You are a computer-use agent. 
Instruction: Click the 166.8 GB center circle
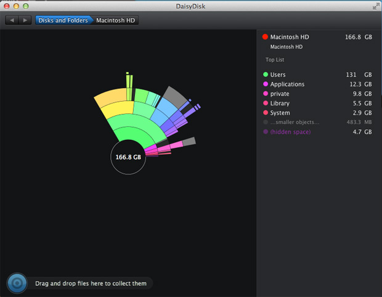[128, 157]
